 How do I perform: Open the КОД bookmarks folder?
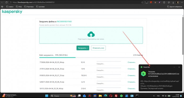pos(19,7)
